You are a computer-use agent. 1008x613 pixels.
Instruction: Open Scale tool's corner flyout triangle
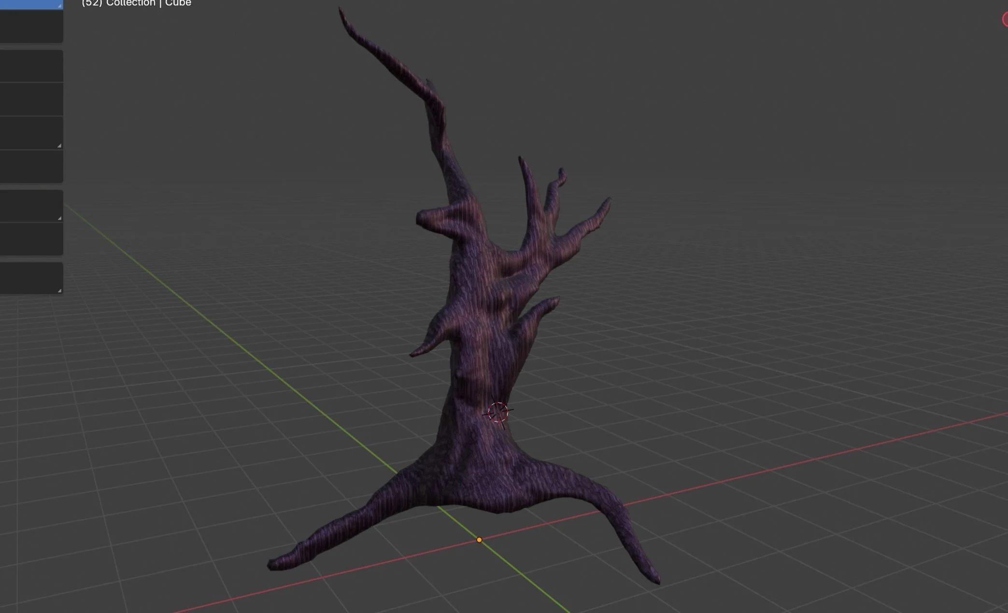(59, 145)
